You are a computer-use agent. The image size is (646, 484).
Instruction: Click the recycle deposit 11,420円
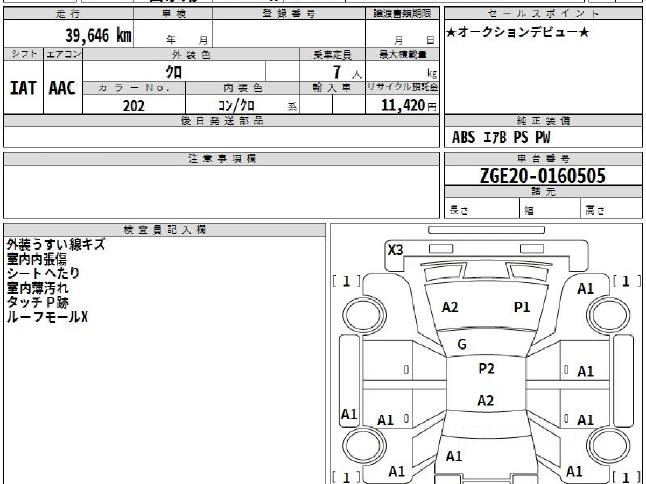(409, 105)
